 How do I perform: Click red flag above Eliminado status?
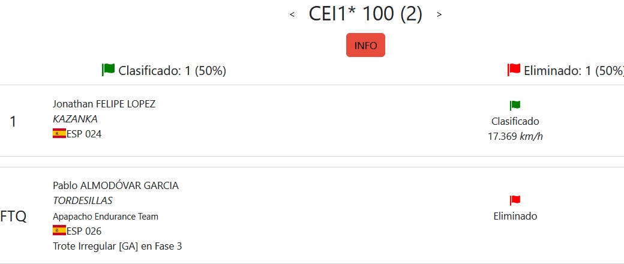(515, 200)
